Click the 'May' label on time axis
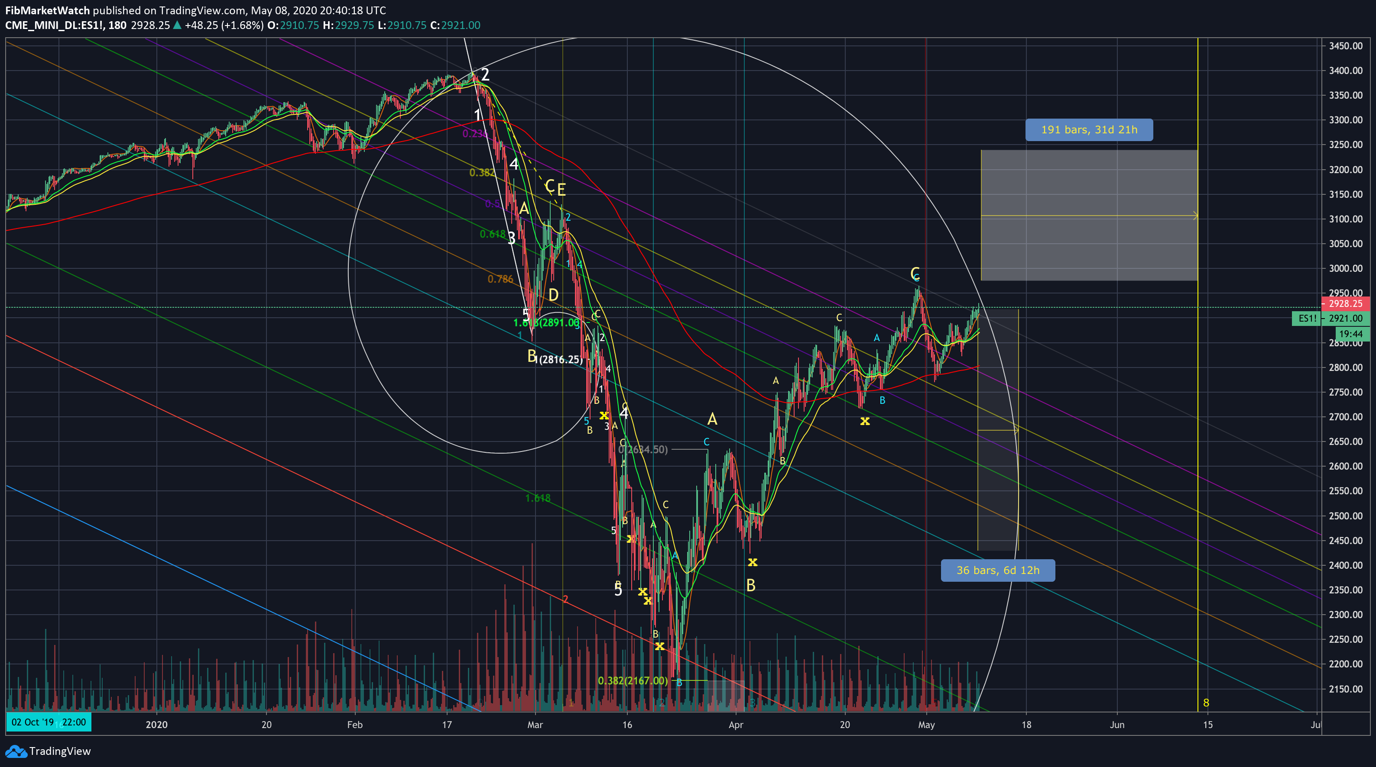1376x767 pixels. (926, 724)
